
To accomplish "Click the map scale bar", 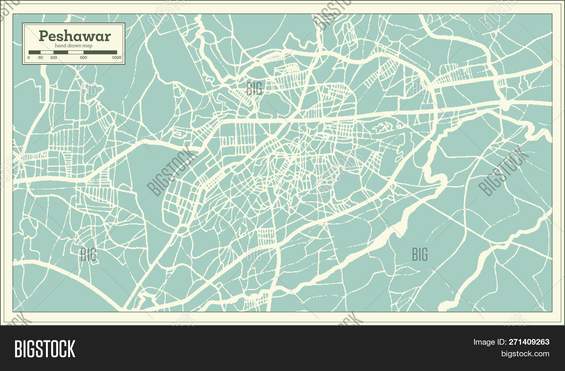I will 73,52.
